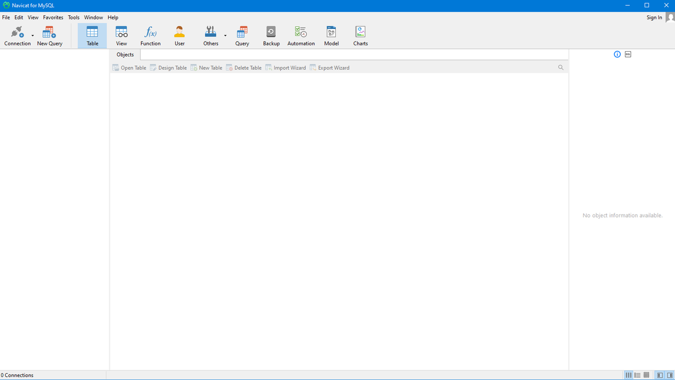Click the 0 Connections status text
The height and width of the screenshot is (380, 675).
click(x=17, y=375)
